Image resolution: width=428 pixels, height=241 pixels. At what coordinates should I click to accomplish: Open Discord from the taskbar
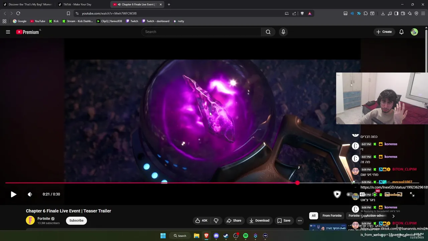[216, 236]
